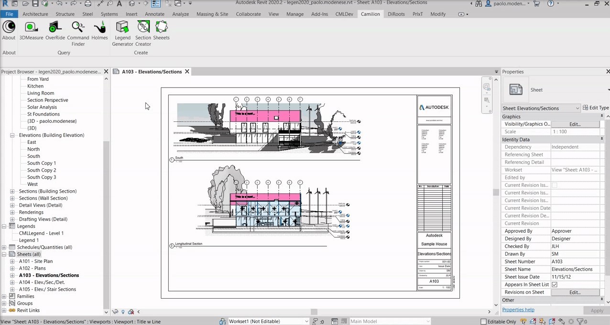Open the Sheet: Elevations/Sections type dropdown

(x=541, y=108)
